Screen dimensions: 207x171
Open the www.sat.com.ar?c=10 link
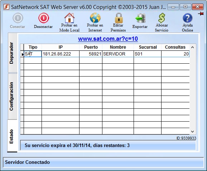pyautogui.click(x=108, y=39)
